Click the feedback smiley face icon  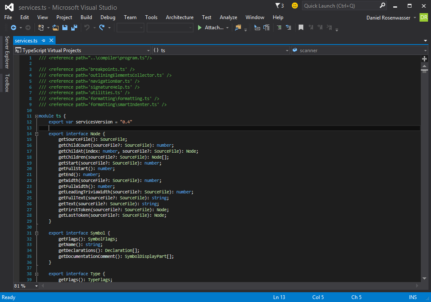pos(295,6)
